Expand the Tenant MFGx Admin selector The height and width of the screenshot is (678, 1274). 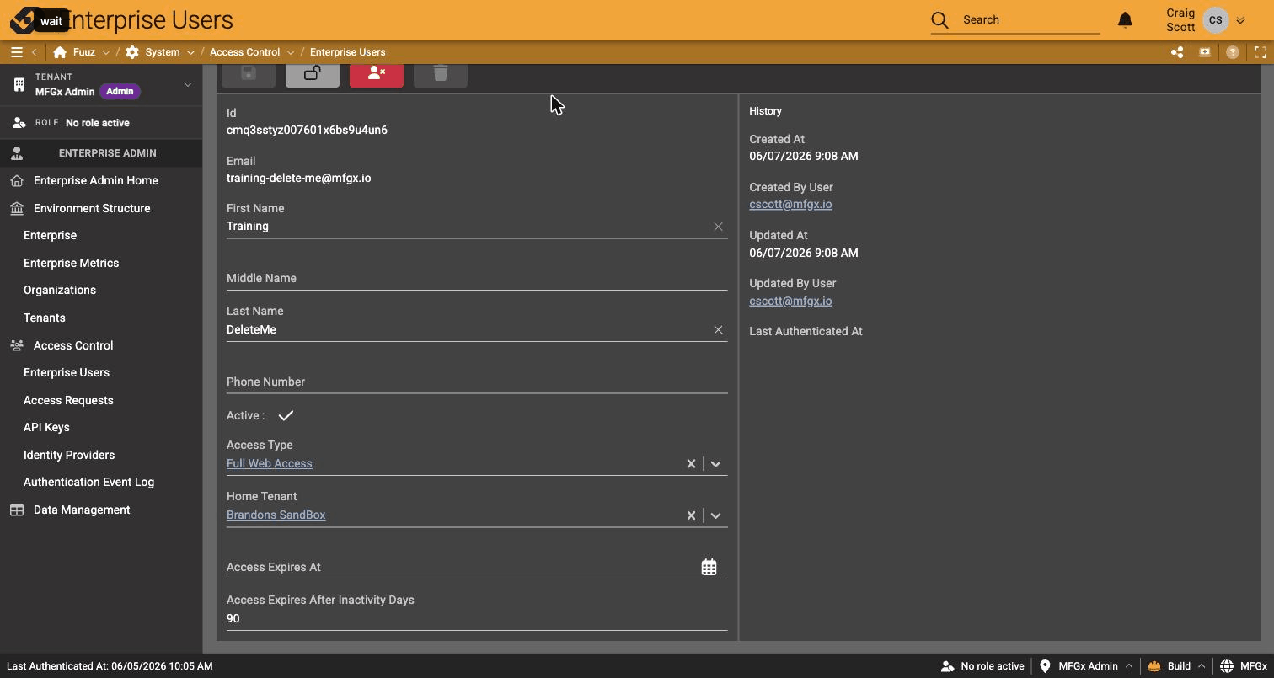tap(188, 84)
